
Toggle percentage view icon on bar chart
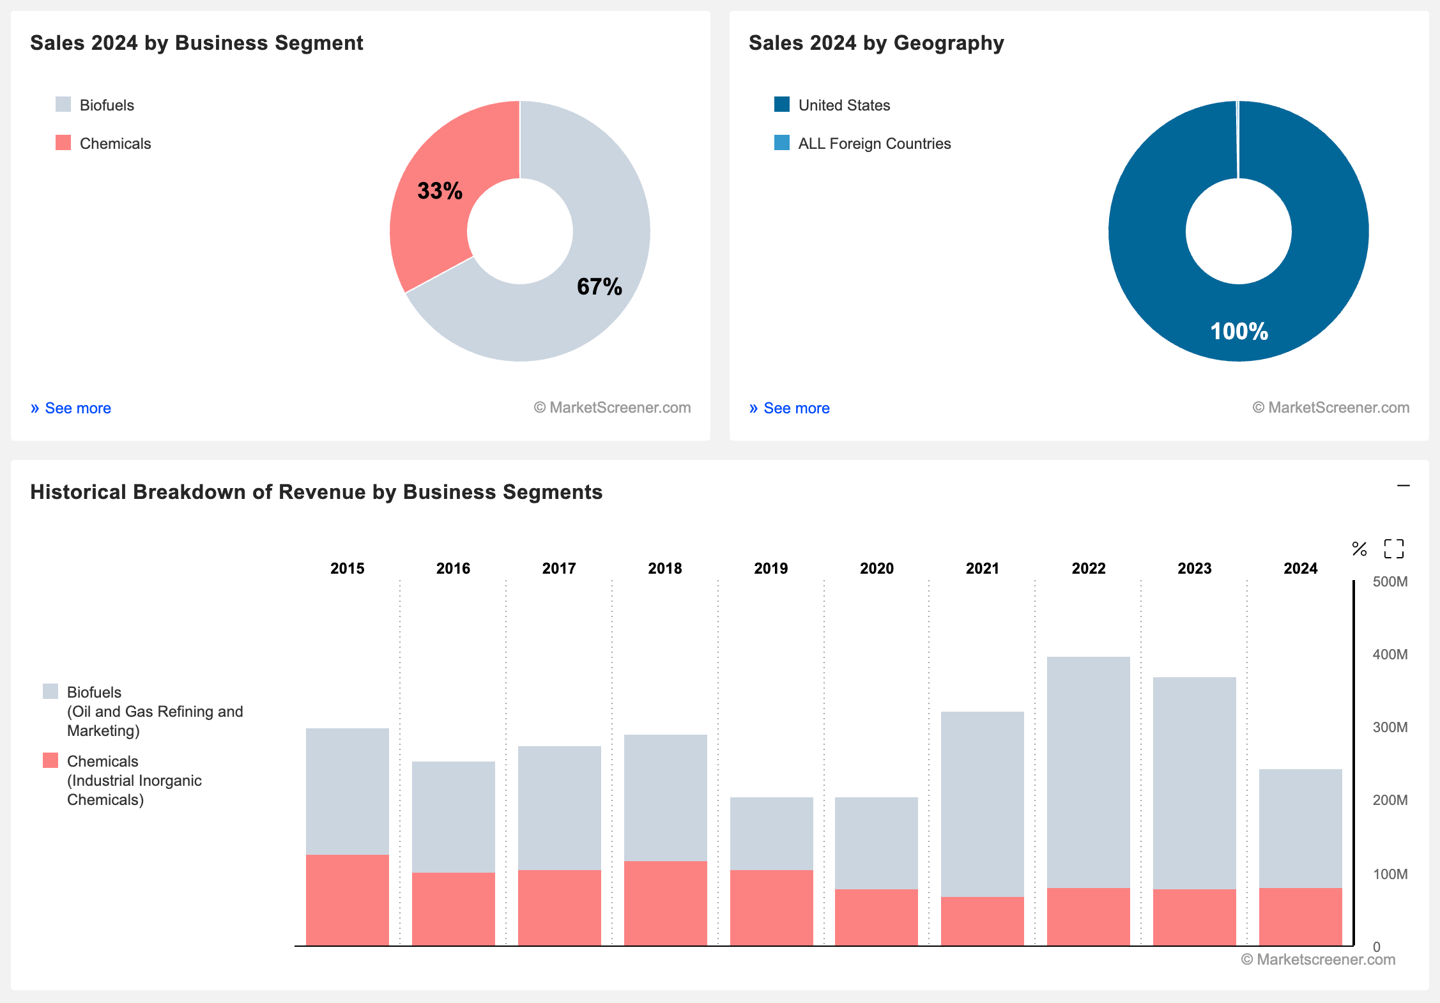click(x=1359, y=549)
